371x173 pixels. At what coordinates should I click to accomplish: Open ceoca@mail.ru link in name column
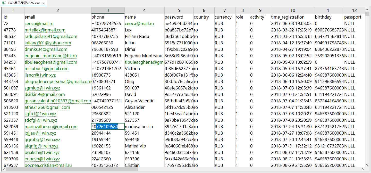[x=139, y=23]
